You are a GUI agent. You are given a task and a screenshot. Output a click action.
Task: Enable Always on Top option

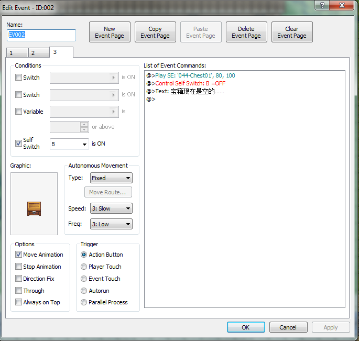tap(18, 302)
